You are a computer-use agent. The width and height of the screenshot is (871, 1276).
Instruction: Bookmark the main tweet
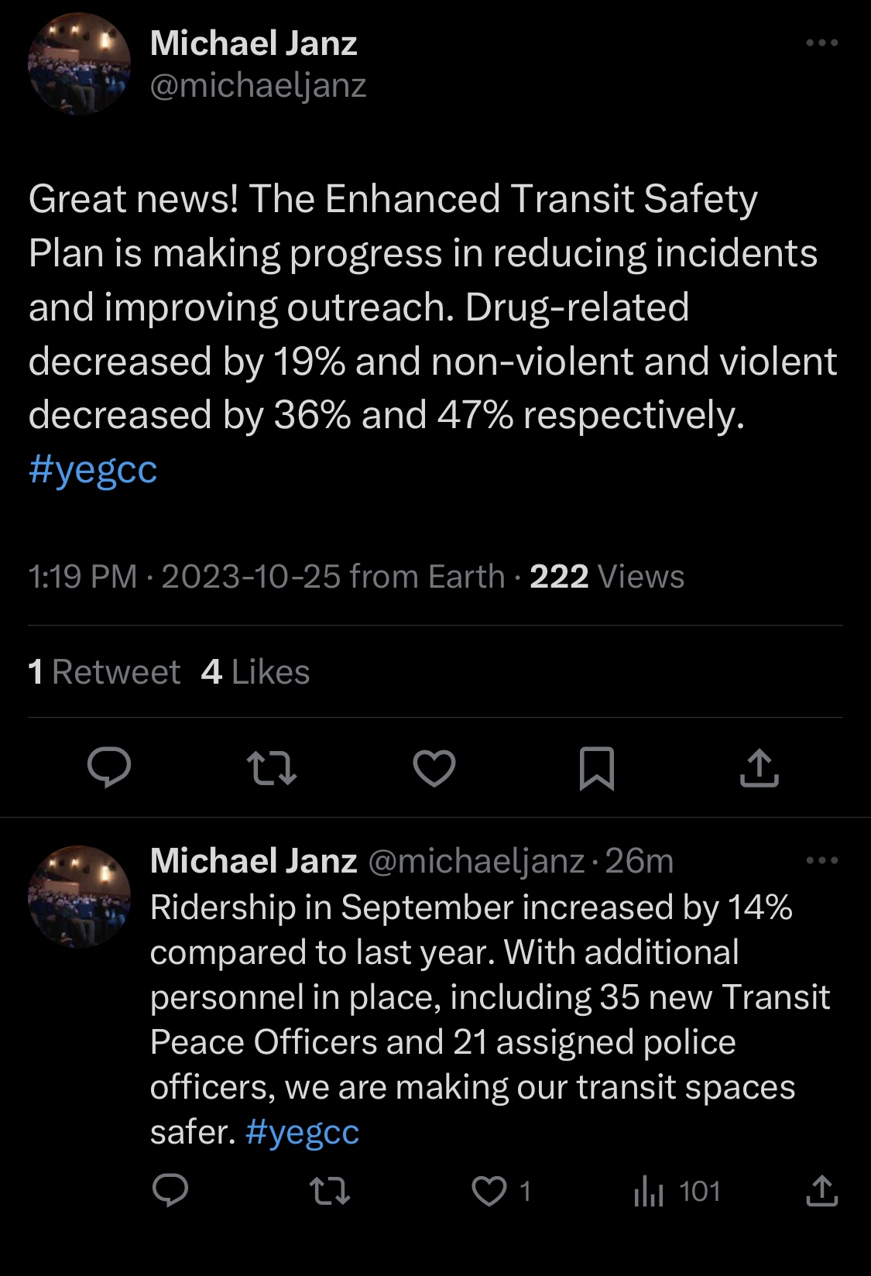597,768
